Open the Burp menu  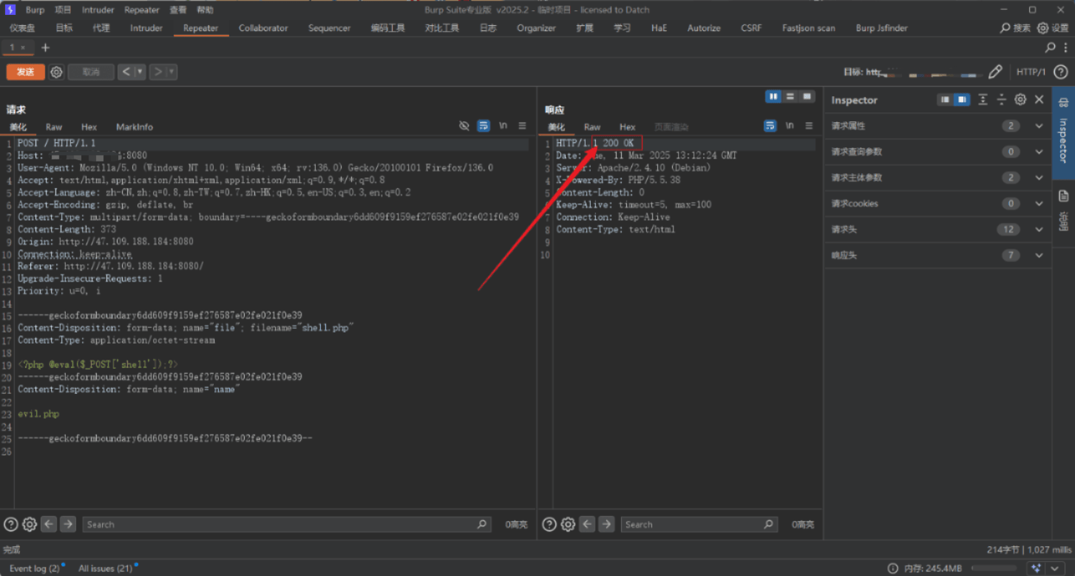coord(35,10)
